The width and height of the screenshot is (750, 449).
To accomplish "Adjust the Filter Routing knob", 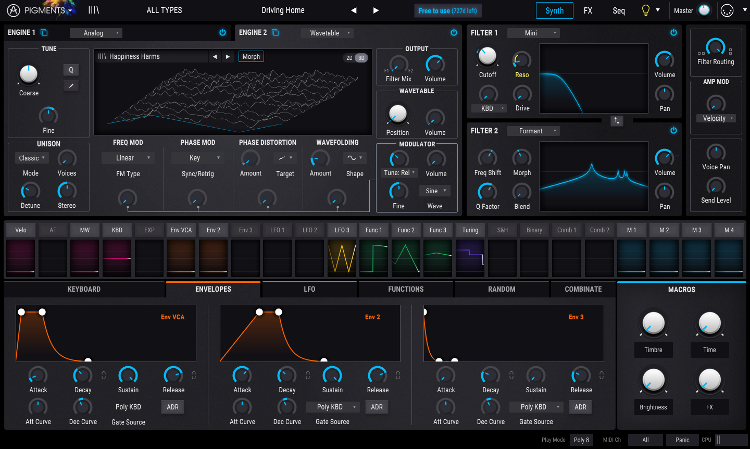I will tap(716, 47).
